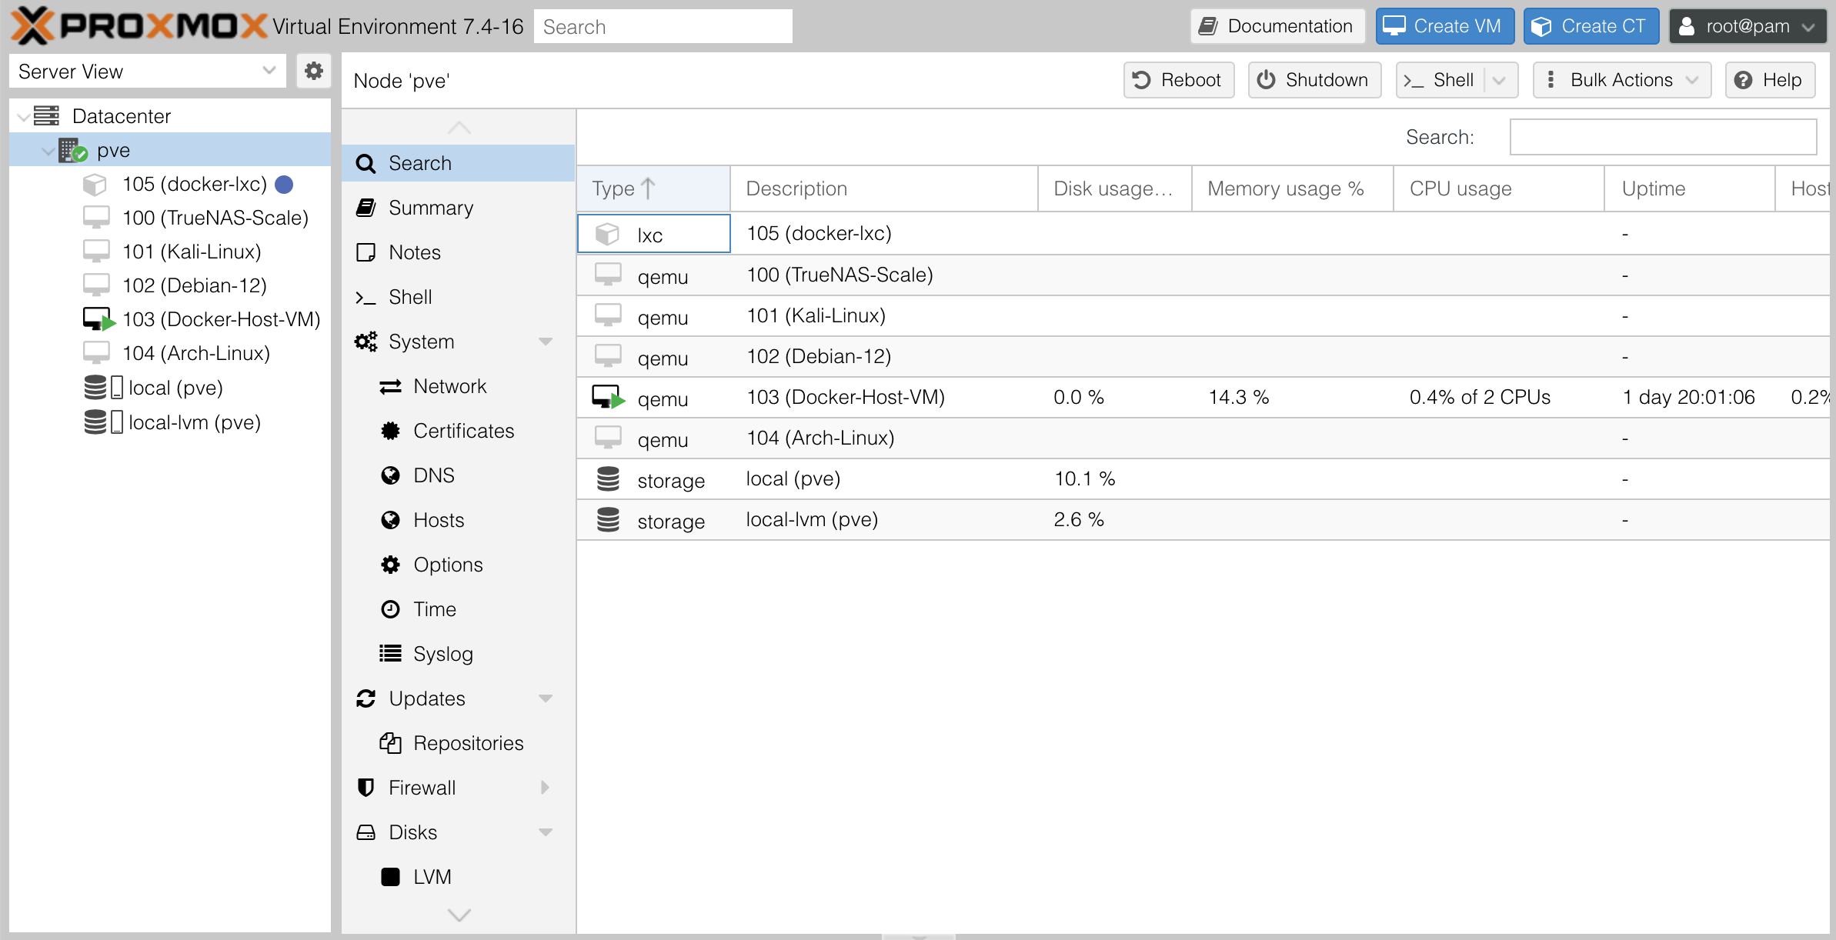Click the tree settings gear icon
Image resolution: width=1836 pixels, height=940 pixels.
(313, 72)
